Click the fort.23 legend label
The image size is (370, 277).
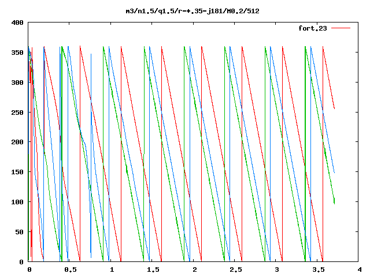pos(313,28)
